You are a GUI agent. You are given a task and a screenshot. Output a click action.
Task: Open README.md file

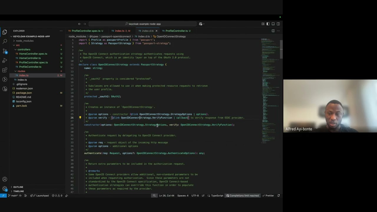tap(23, 97)
